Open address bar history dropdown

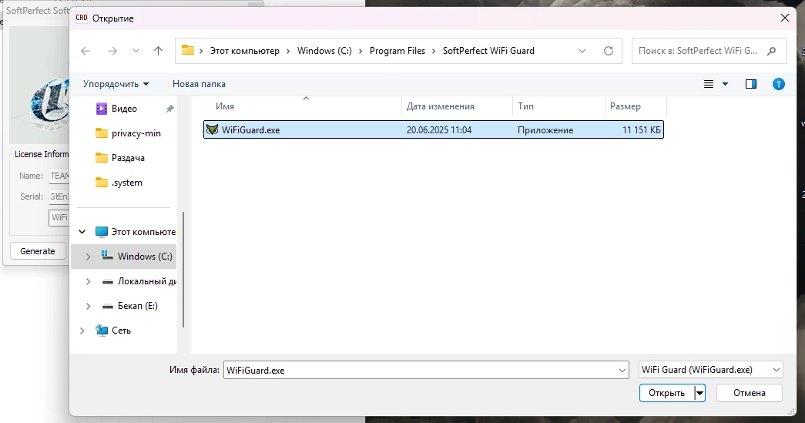point(582,51)
